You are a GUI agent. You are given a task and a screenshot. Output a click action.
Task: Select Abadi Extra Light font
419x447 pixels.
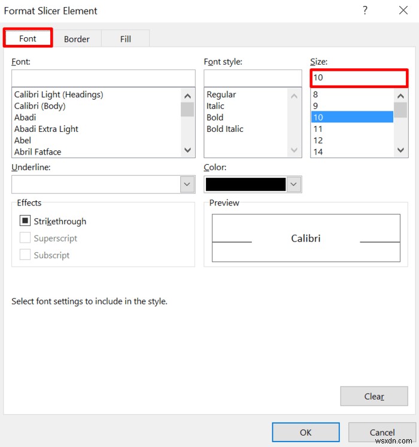[x=46, y=129]
